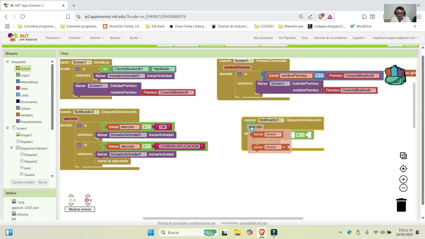
Task: Select the Control blocks category
Action: pyautogui.click(x=25, y=69)
